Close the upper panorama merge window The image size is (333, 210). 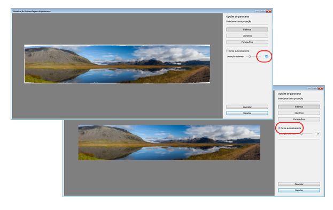(x=269, y=11)
